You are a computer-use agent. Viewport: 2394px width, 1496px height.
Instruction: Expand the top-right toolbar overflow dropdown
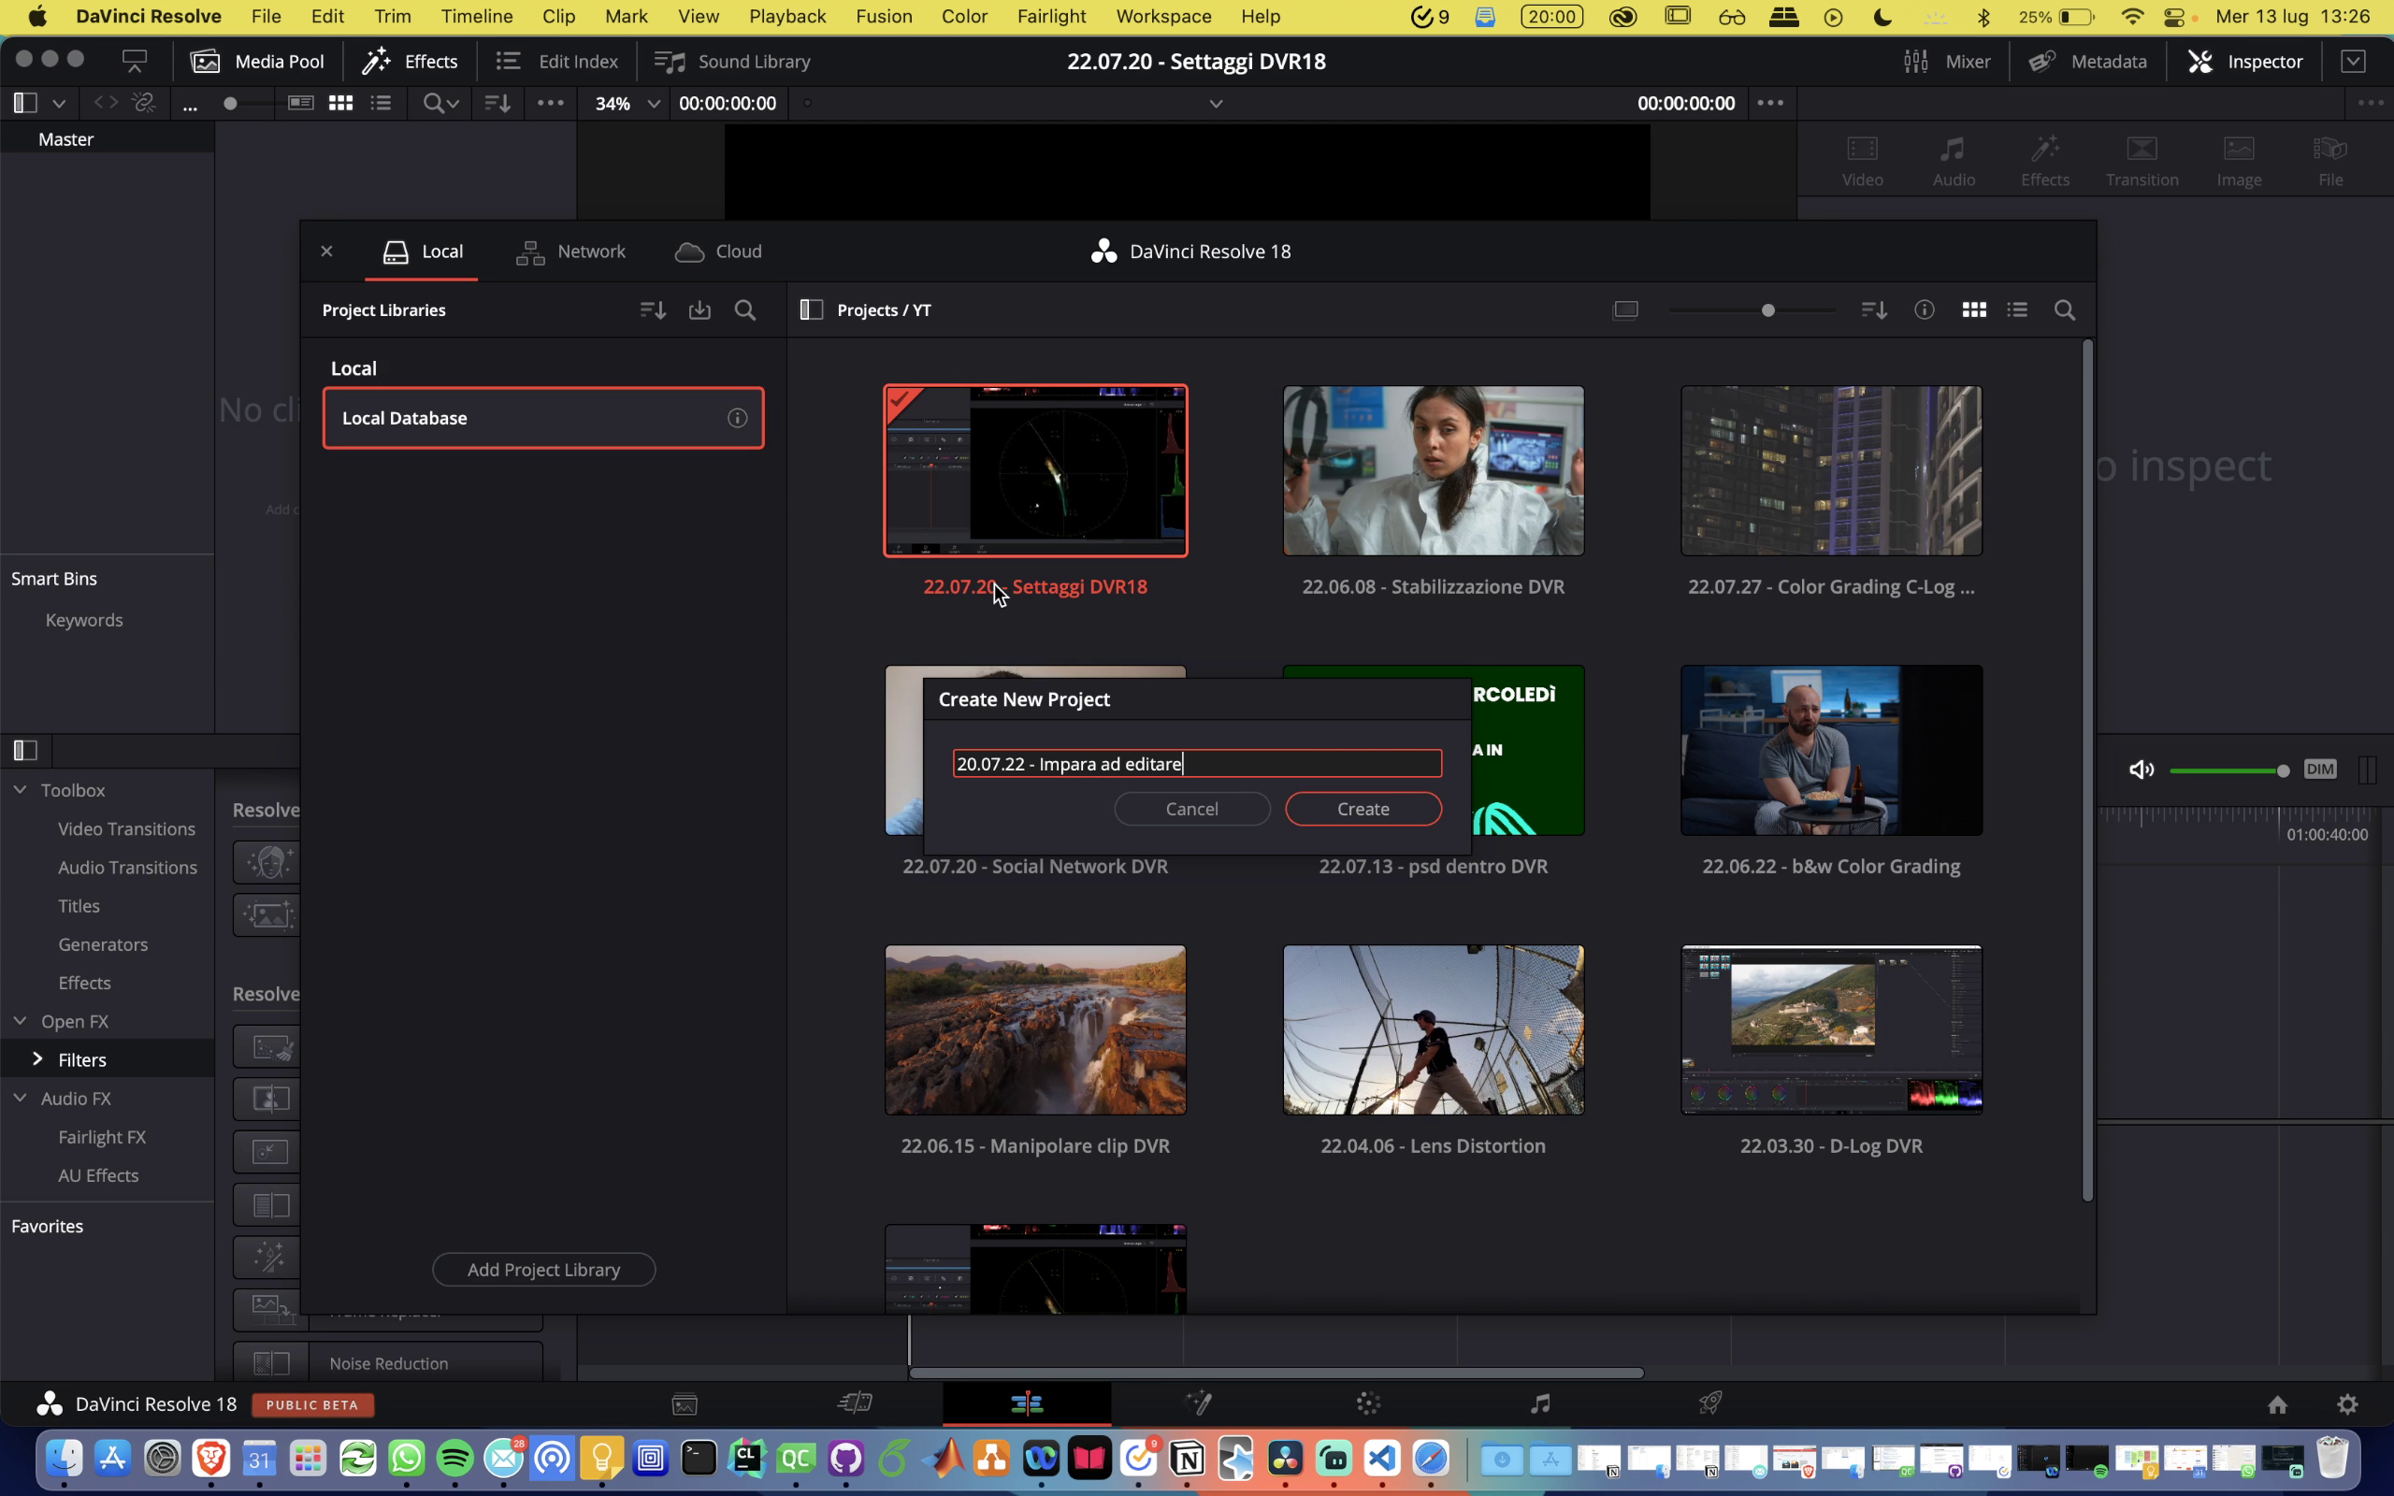point(2353,62)
